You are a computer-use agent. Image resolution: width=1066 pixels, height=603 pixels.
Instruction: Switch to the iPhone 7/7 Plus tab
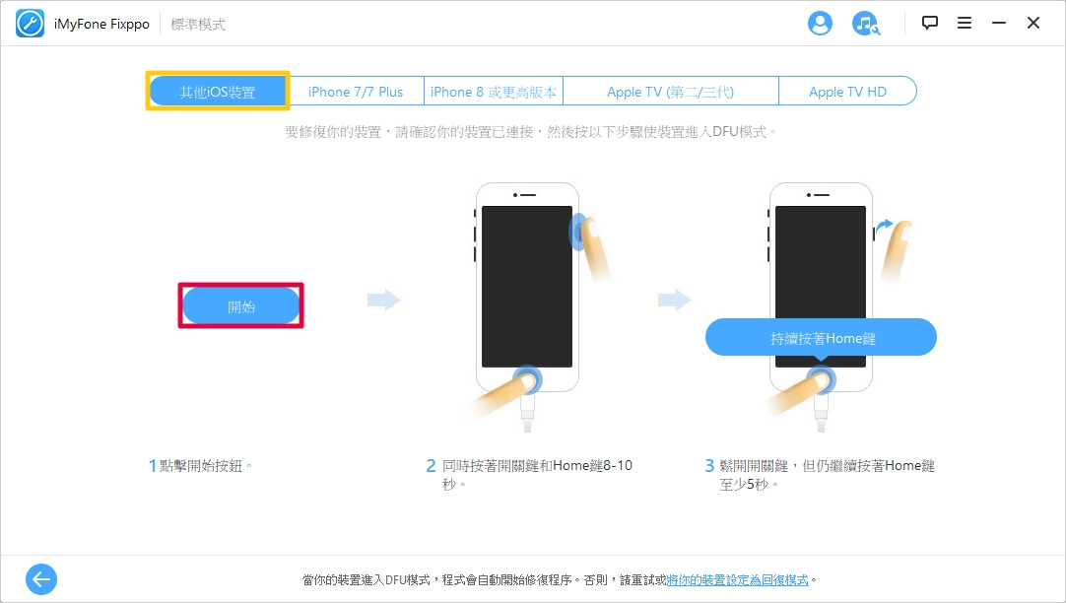click(356, 91)
